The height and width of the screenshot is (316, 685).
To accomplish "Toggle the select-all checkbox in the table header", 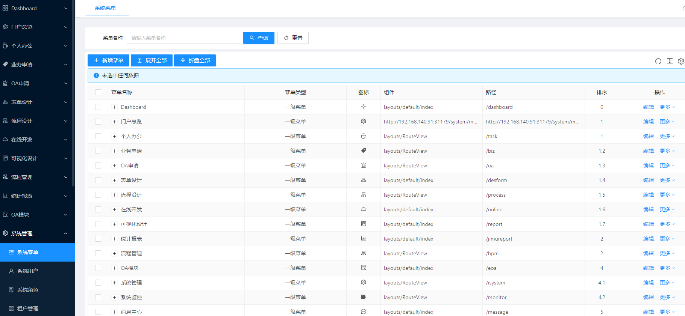I will click(x=98, y=92).
